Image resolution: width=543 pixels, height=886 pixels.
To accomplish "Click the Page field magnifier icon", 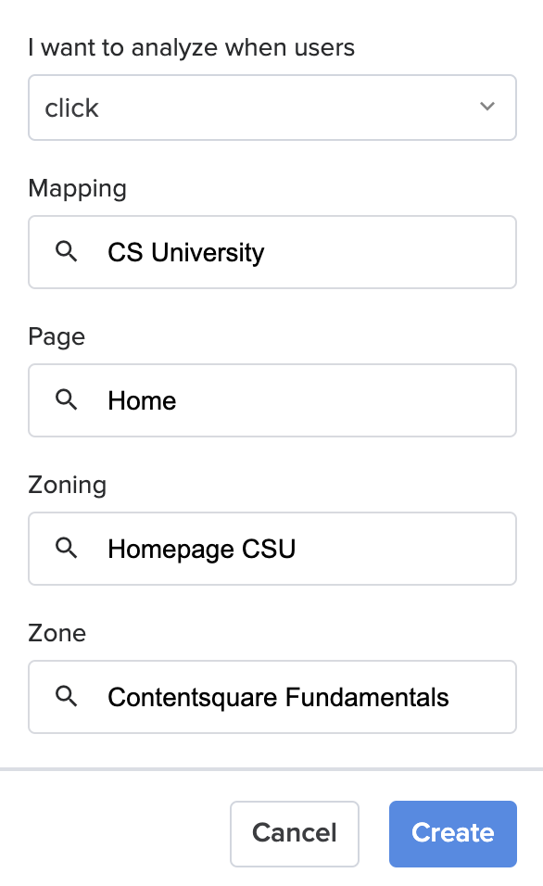I will click(x=66, y=399).
